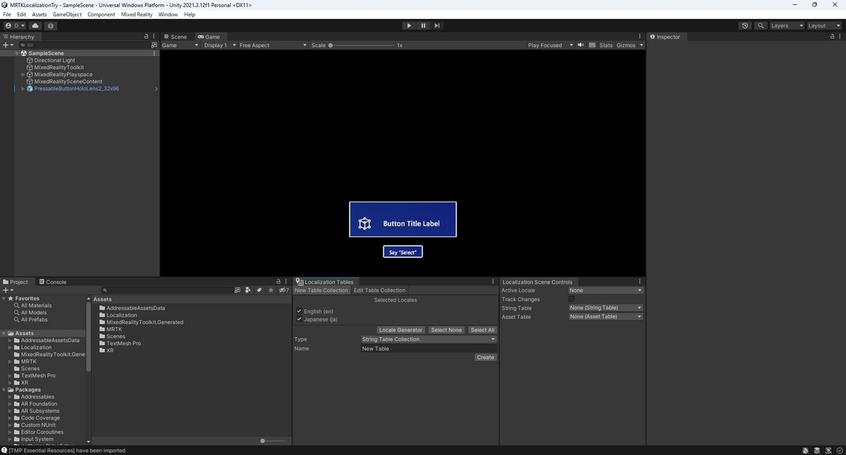
Task: Open the Mixed Reality menu
Action: coord(137,14)
